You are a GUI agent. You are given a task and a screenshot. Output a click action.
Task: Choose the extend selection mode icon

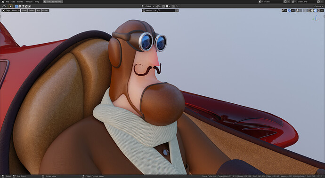tap(20, 6)
